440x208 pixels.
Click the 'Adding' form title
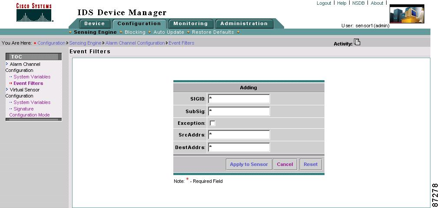tap(248, 88)
